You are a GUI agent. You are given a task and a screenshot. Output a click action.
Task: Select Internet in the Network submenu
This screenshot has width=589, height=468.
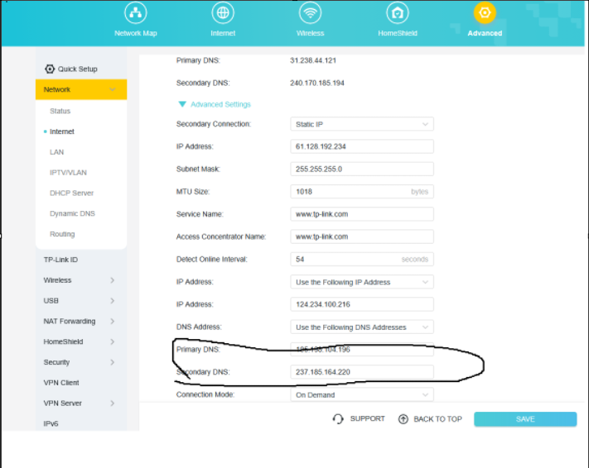pyautogui.click(x=62, y=131)
